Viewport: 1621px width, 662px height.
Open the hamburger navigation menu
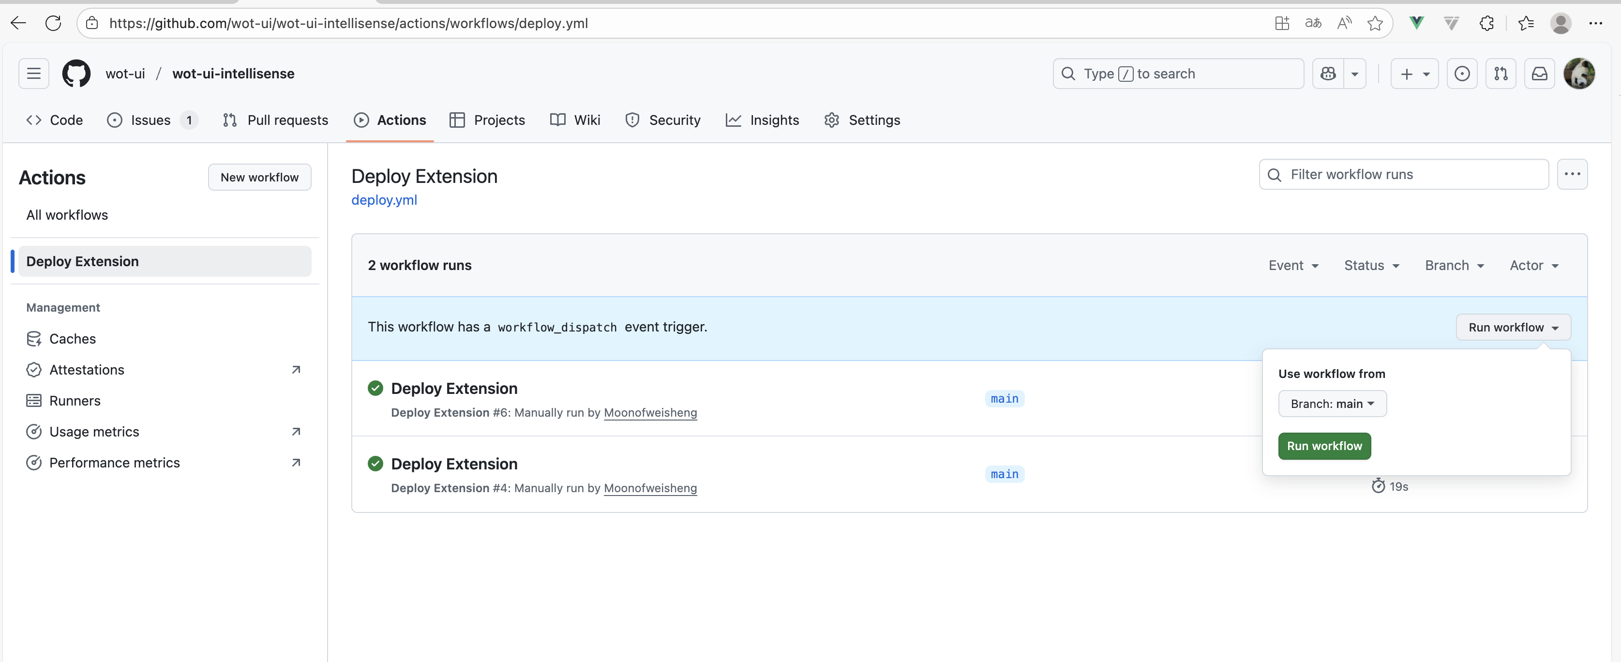(34, 74)
